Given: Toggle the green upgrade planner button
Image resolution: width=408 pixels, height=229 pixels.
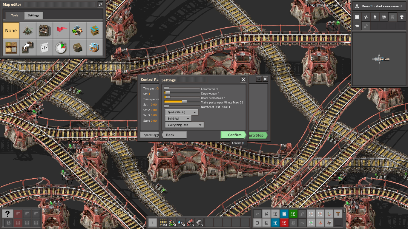Looking at the screenshot, I should point(293,214).
